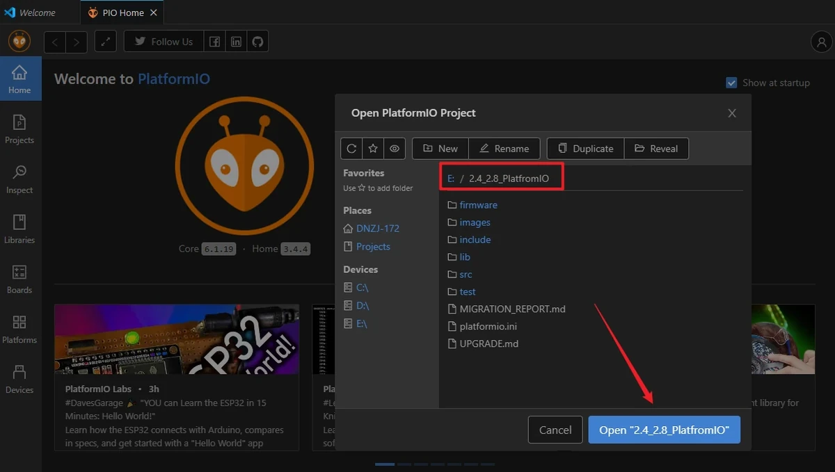The width and height of the screenshot is (835, 472).
Task: Open Boards in the sidebar
Action: [x=19, y=279]
